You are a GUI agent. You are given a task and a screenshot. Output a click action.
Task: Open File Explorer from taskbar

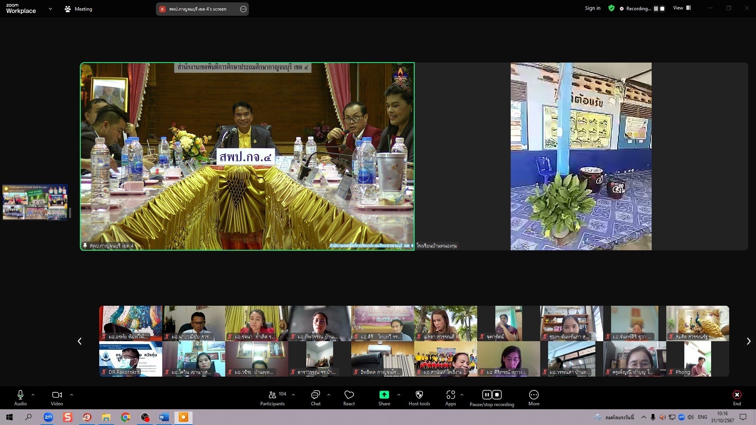[x=106, y=417]
